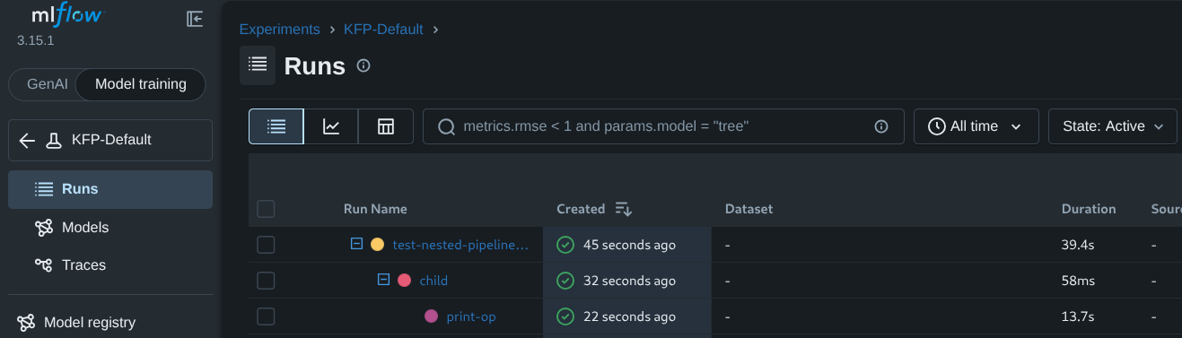Click the purple color dot of print-op run
This screenshot has width=1182, height=338.
431,316
